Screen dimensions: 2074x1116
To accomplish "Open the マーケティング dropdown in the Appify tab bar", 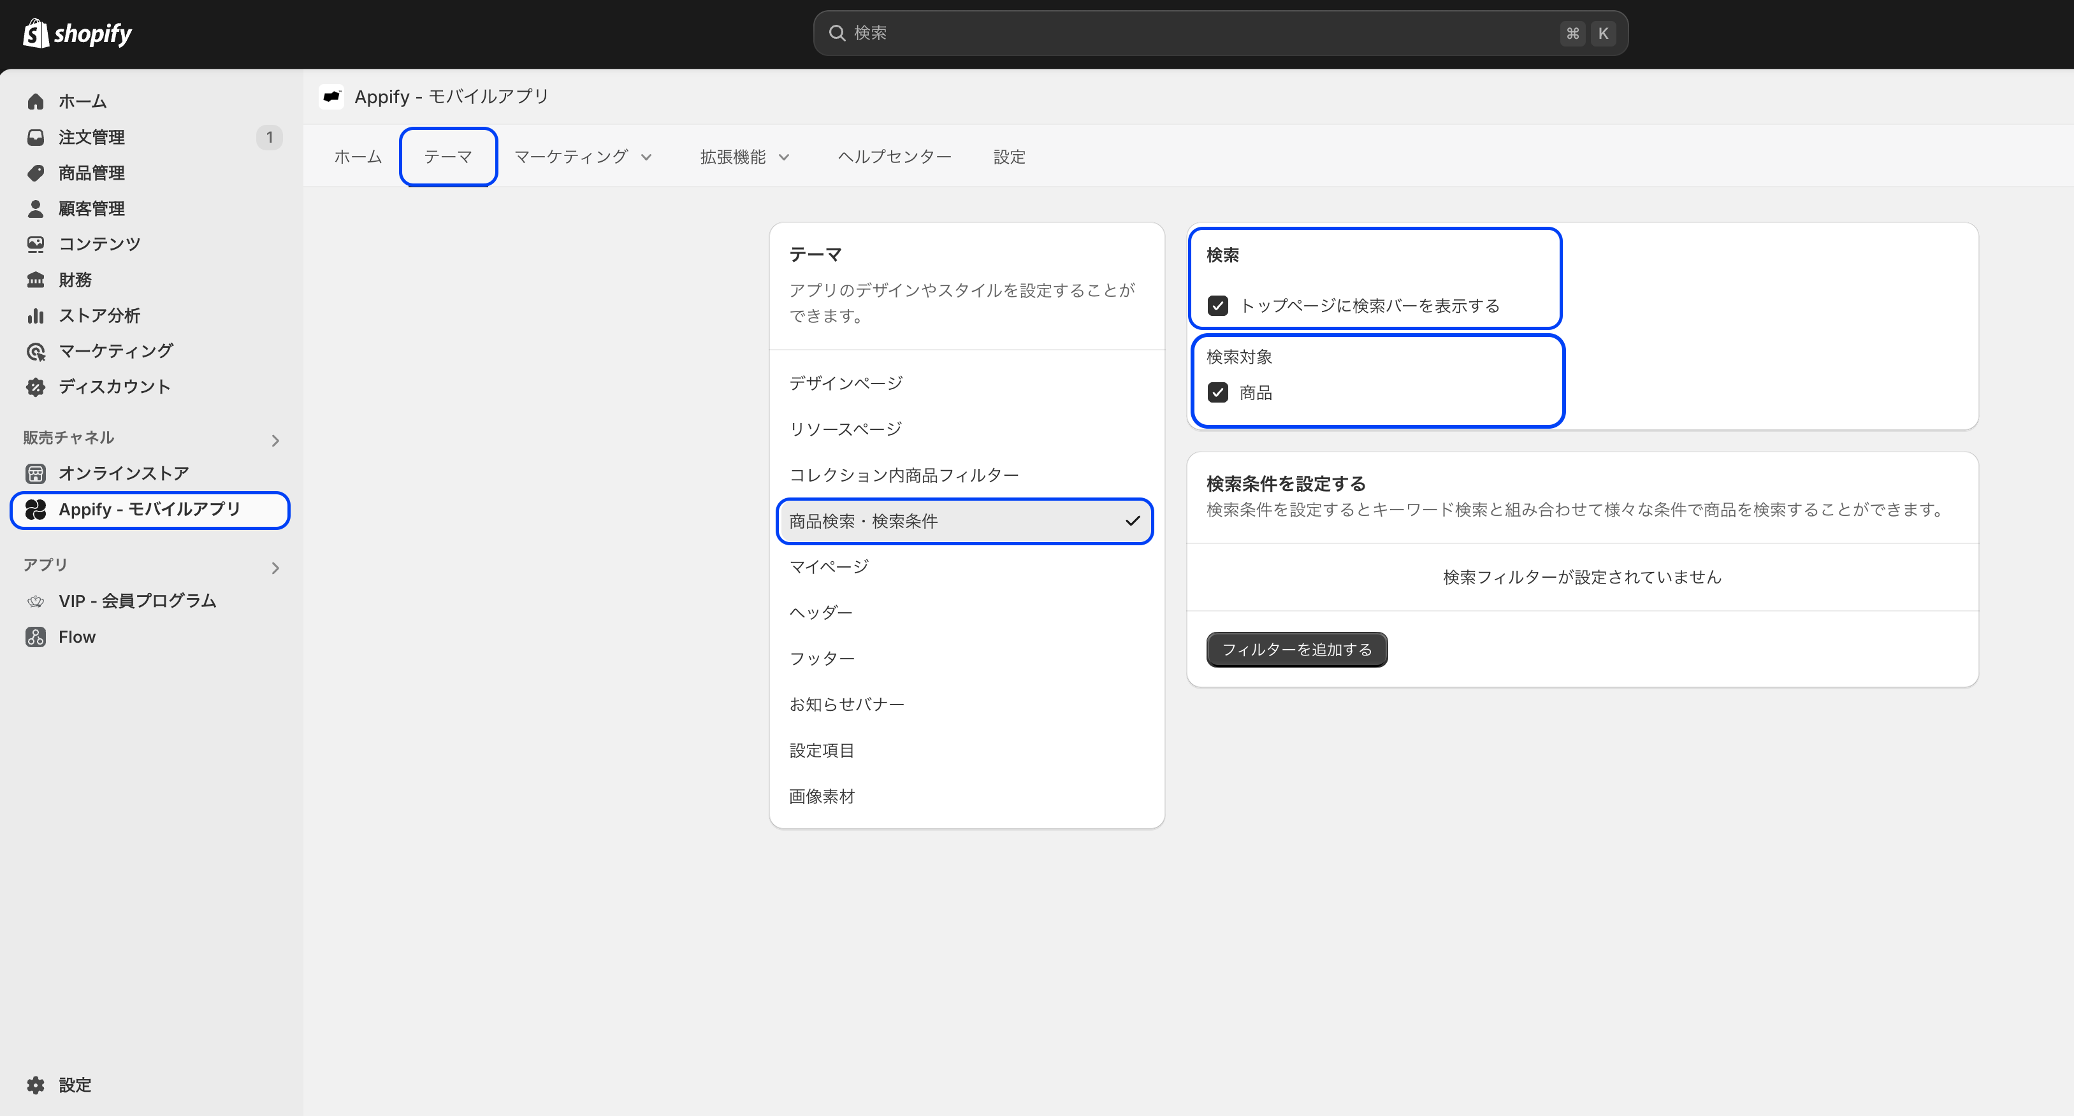I will (x=584, y=157).
